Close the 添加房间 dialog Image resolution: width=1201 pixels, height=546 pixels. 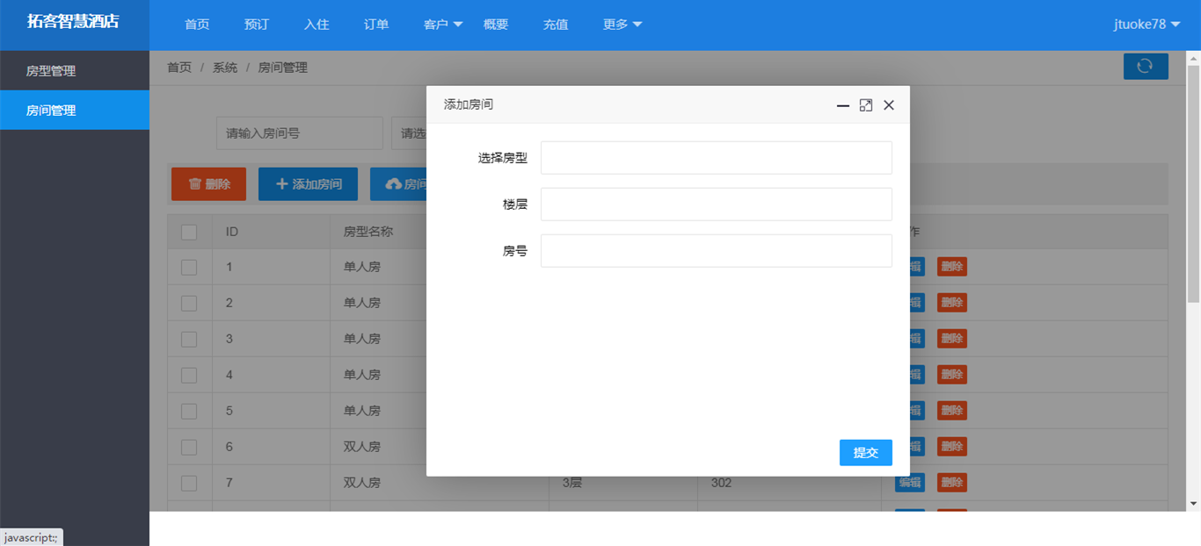(889, 105)
